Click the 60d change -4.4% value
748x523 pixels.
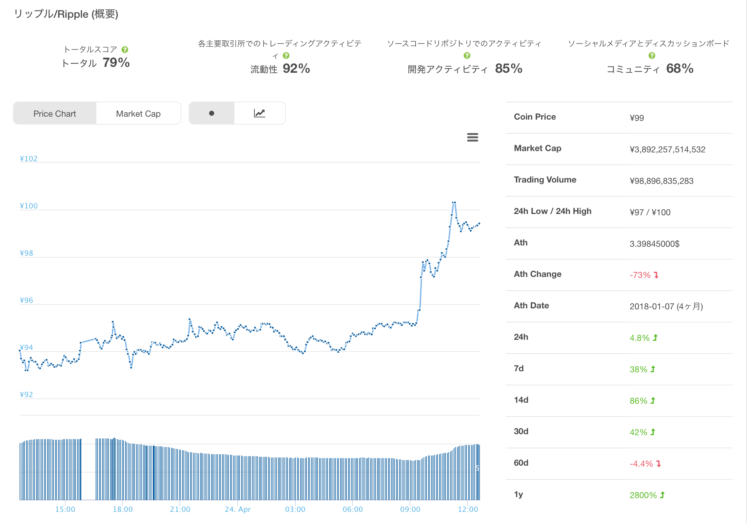pos(641,464)
